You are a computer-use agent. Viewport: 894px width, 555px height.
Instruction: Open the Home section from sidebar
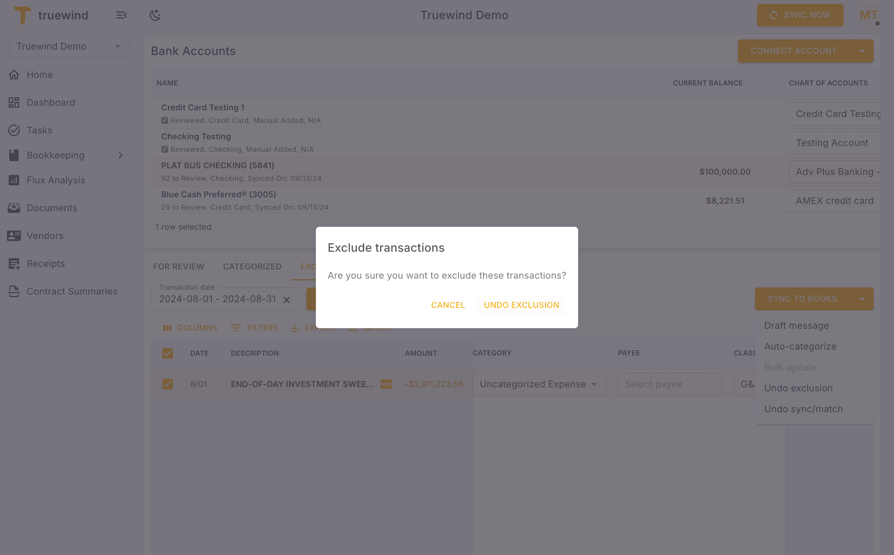[14, 74]
